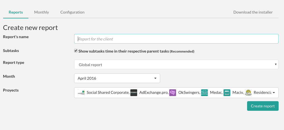The width and height of the screenshot is (284, 130).
Task: Switch to the Reports tab
Action: (x=16, y=12)
